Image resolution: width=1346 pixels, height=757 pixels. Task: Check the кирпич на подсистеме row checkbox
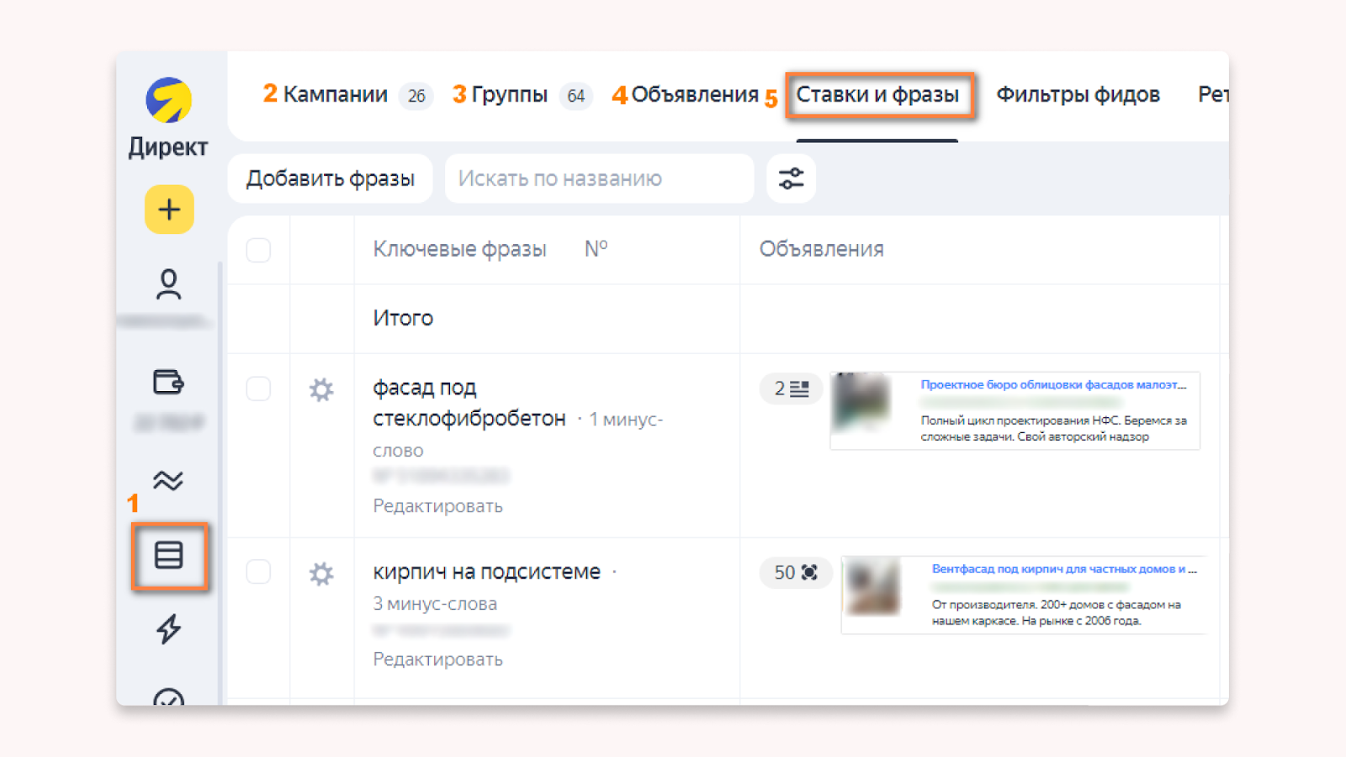pyautogui.click(x=258, y=572)
